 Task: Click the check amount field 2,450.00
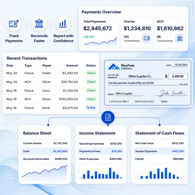pyautogui.click(x=178, y=76)
